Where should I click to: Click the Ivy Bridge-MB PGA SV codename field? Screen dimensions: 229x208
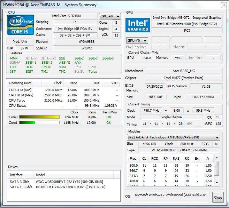(75, 29)
